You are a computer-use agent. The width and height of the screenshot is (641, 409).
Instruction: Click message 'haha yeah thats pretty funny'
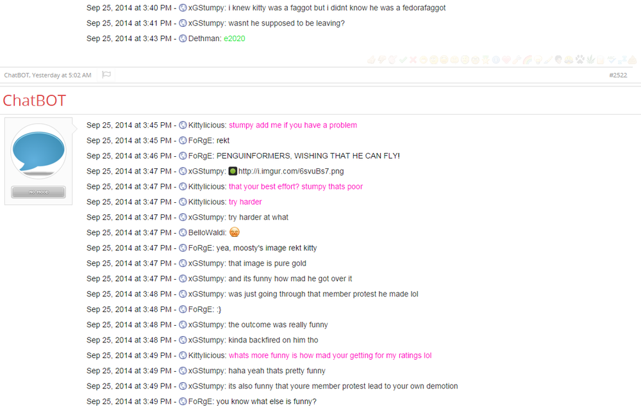[277, 371]
